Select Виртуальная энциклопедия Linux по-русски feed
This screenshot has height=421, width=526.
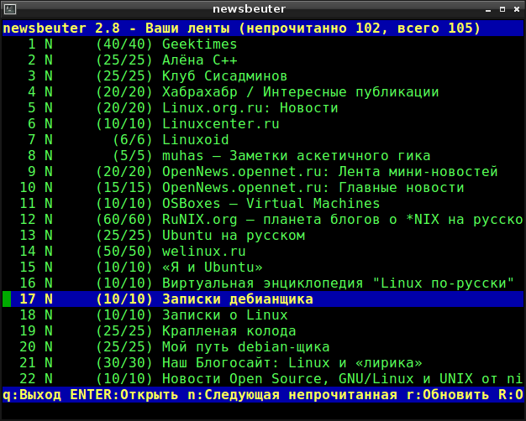(263, 283)
